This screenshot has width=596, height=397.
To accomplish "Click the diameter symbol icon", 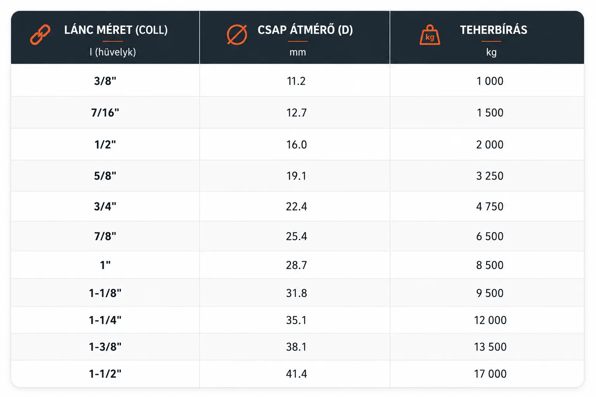I will click(x=237, y=35).
